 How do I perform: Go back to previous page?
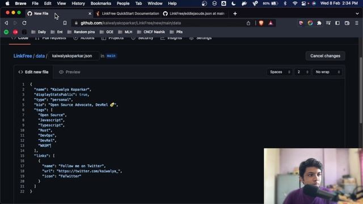[6, 23]
